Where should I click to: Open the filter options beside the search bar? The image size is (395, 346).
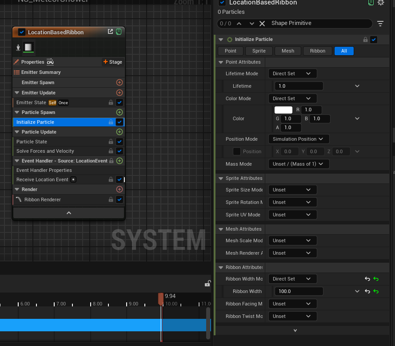click(x=380, y=24)
